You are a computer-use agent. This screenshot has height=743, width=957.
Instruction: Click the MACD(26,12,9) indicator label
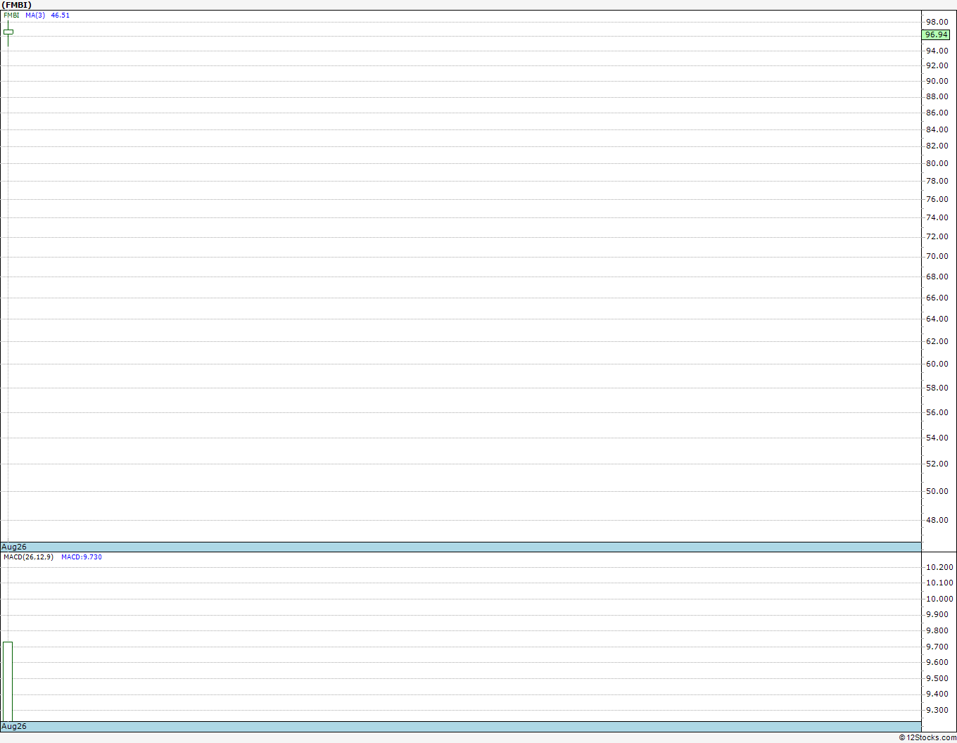pyautogui.click(x=28, y=557)
